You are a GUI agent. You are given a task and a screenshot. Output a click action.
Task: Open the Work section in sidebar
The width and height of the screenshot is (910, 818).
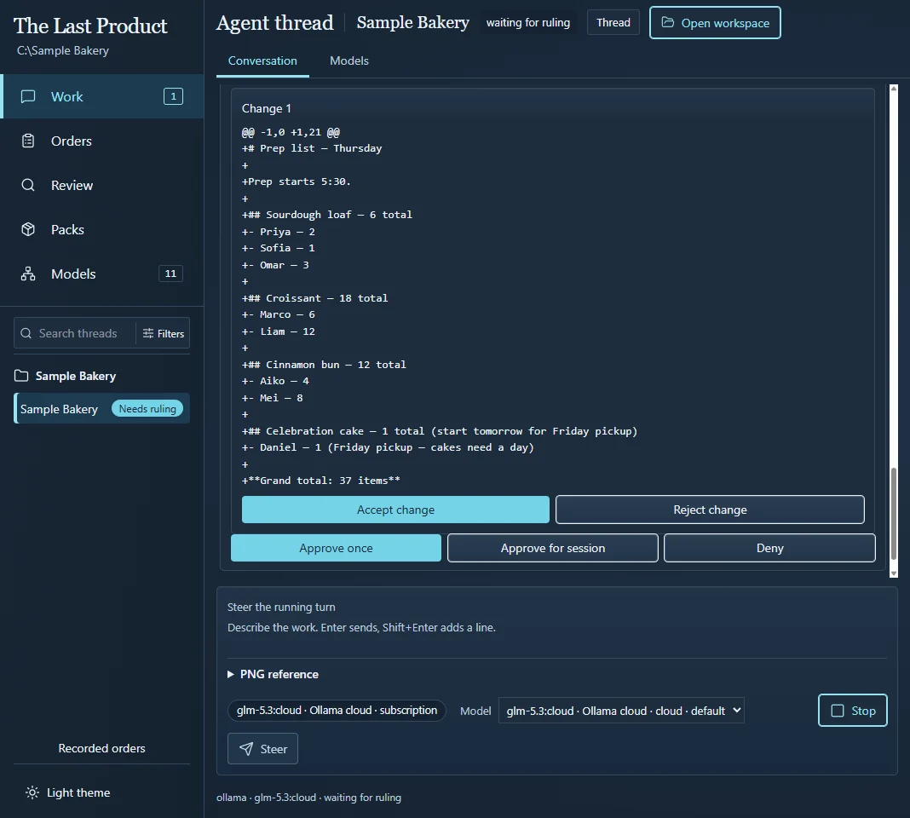102,96
